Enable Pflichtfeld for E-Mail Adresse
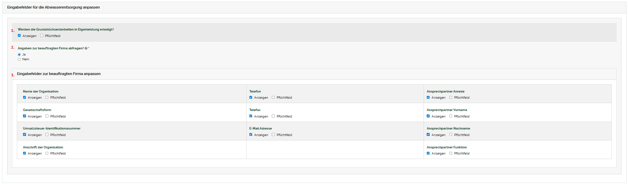 tap(273, 135)
